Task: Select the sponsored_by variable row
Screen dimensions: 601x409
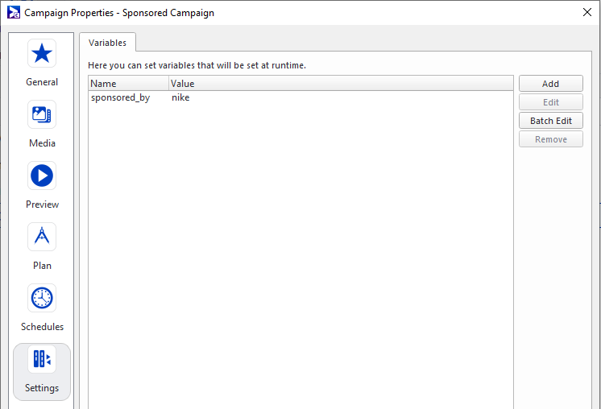Action: (x=300, y=97)
